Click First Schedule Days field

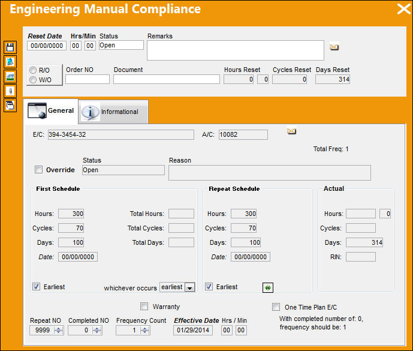[x=71, y=242]
